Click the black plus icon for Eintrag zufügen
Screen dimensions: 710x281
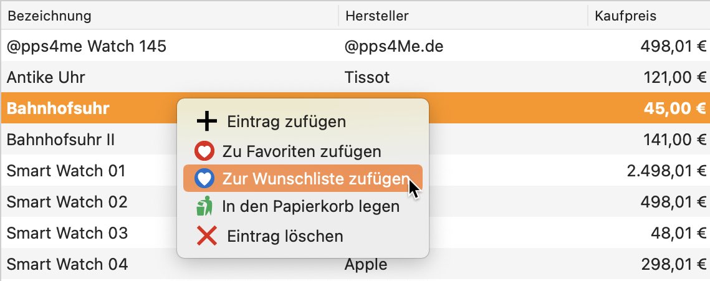click(x=207, y=121)
